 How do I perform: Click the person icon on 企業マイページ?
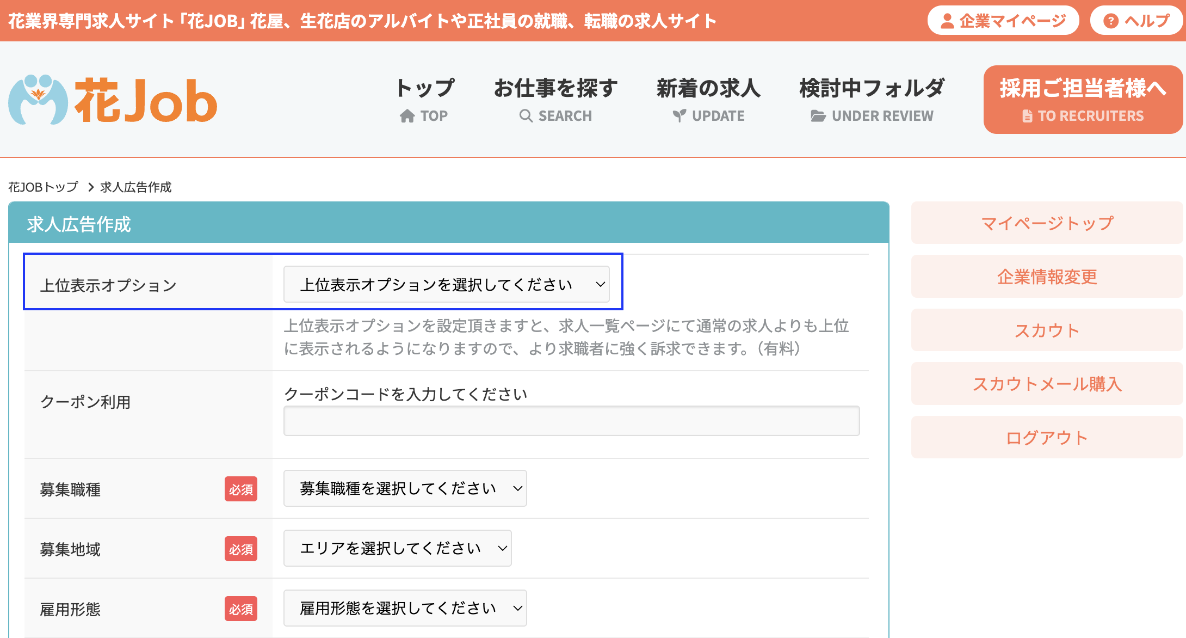(947, 21)
